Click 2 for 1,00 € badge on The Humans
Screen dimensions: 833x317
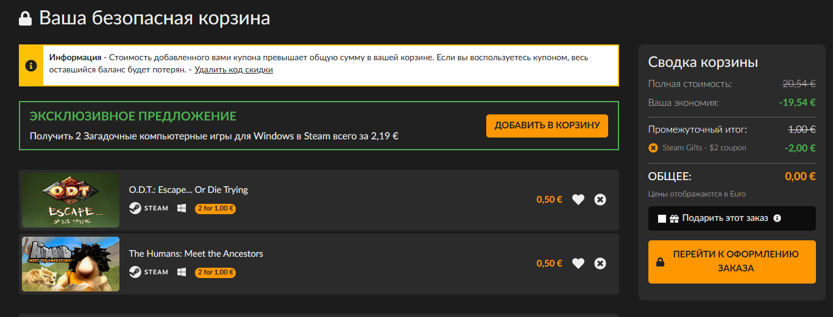(216, 273)
